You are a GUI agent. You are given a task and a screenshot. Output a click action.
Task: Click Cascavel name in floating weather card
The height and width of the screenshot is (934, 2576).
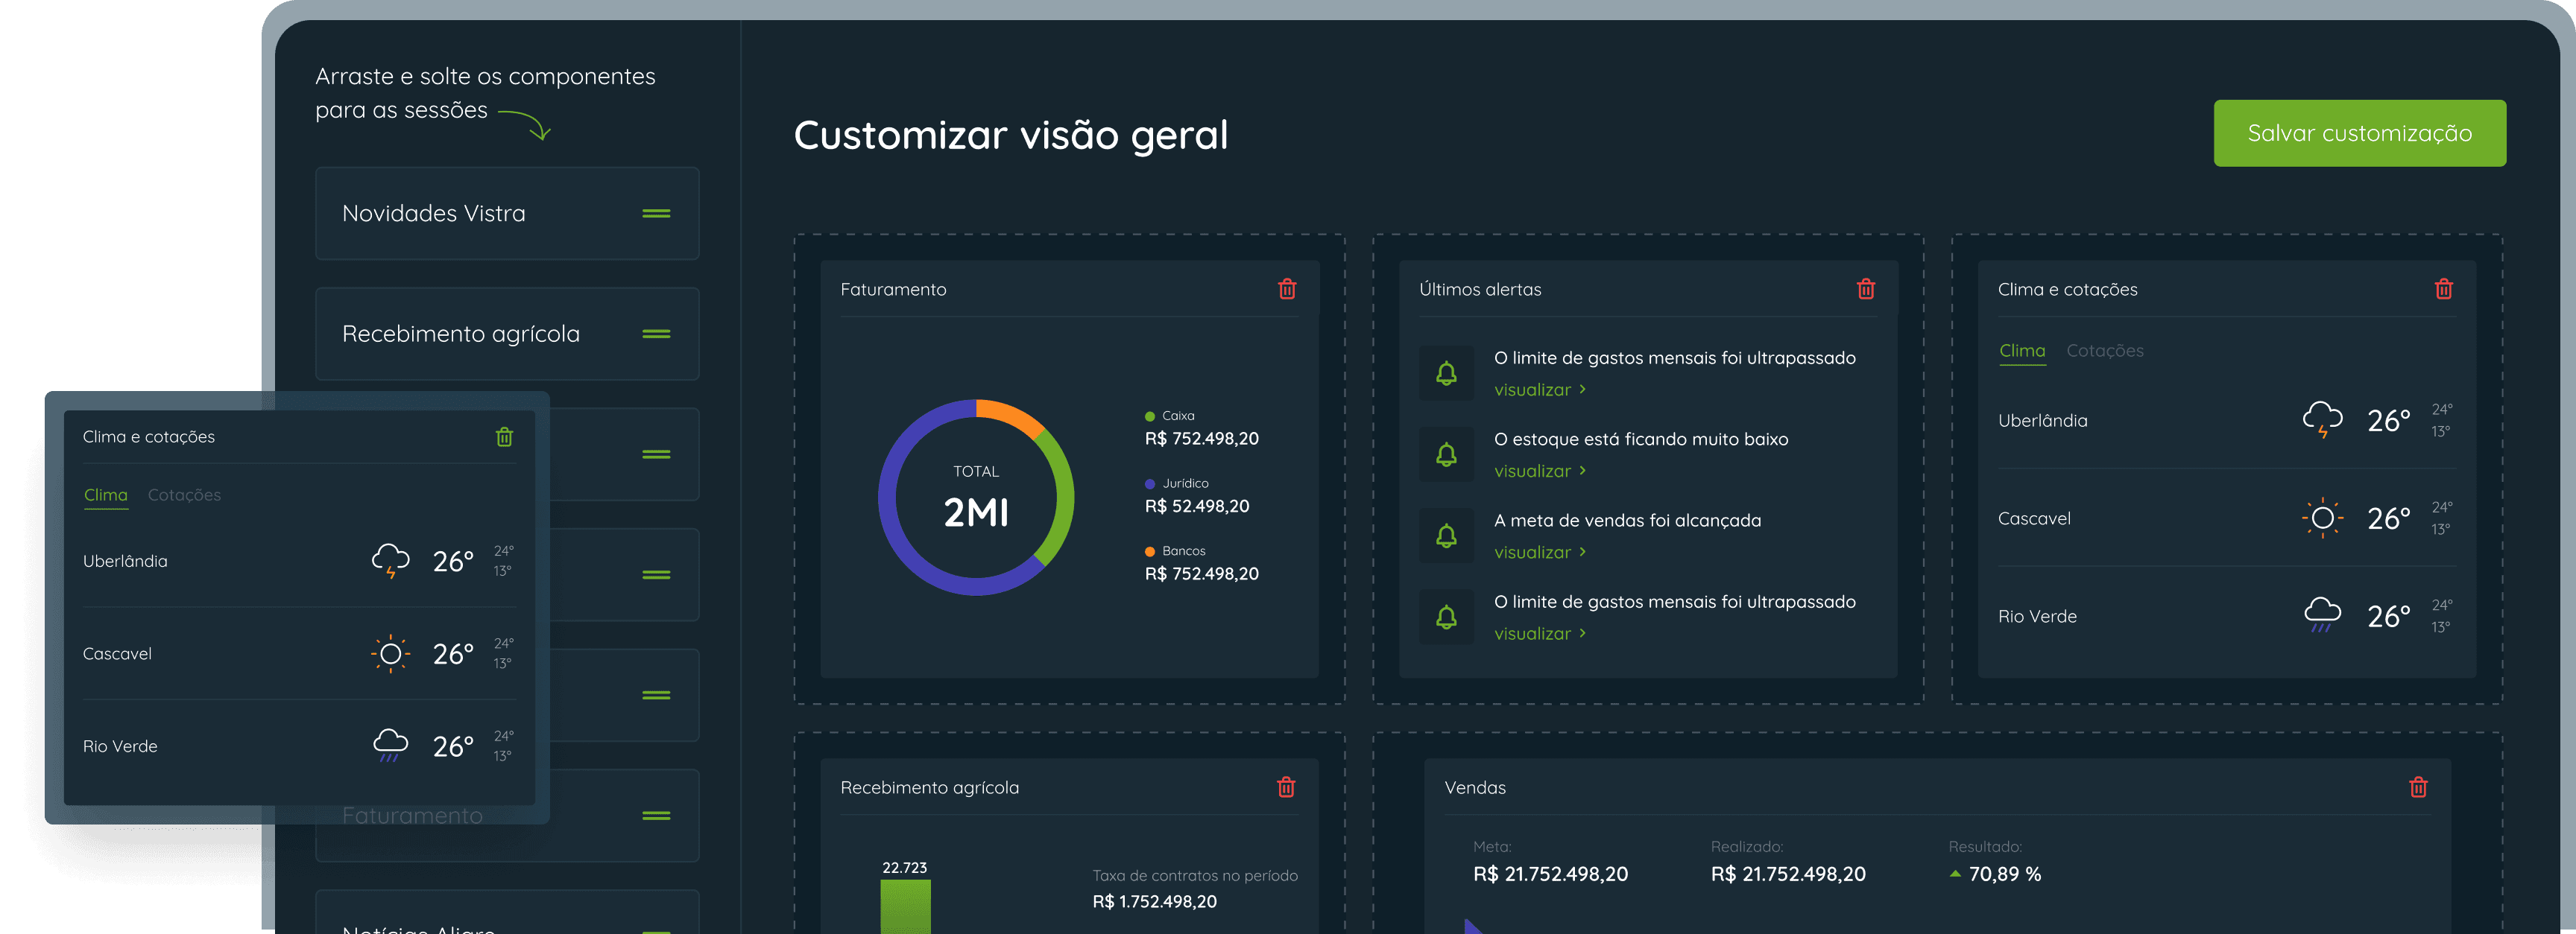tap(117, 654)
